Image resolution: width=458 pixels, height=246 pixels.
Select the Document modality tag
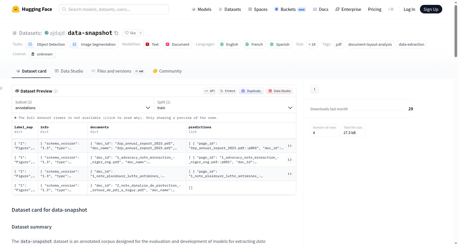click(x=177, y=44)
